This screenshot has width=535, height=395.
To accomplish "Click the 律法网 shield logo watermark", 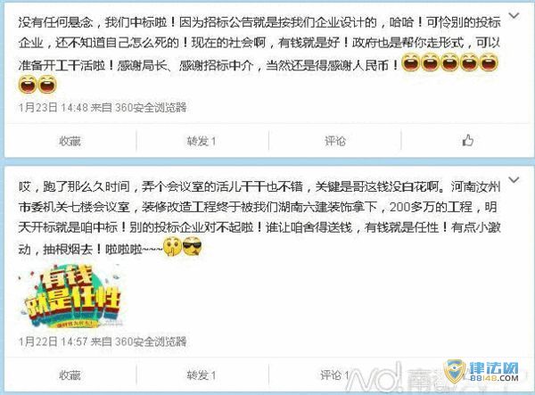I will pyautogui.click(x=455, y=372).
